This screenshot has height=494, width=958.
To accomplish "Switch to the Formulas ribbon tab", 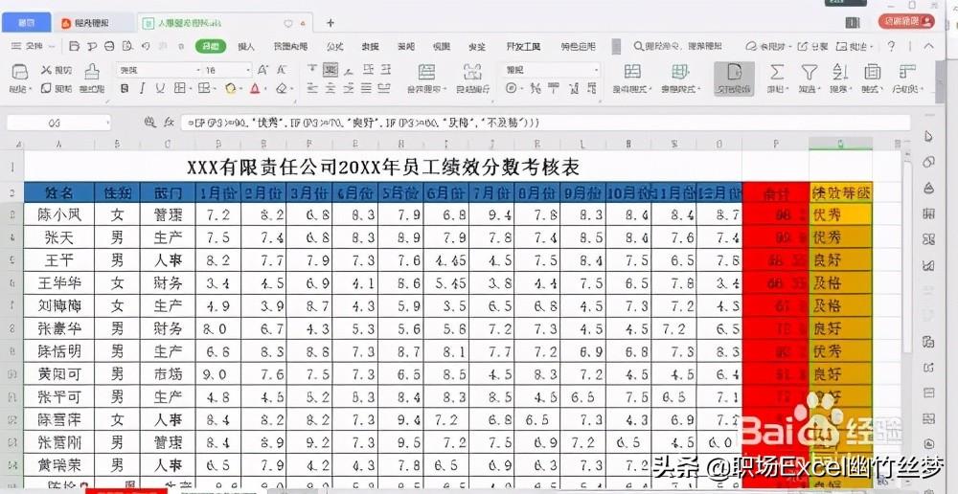I will (334, 46).
